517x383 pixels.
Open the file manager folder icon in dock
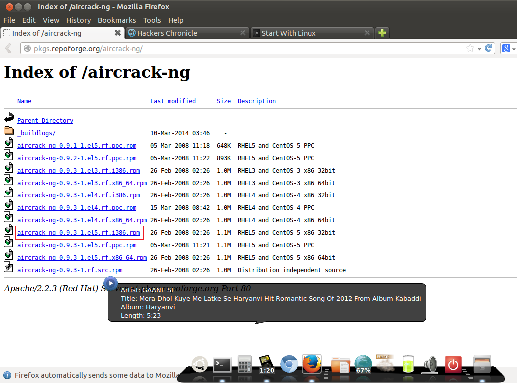point(340,365)
